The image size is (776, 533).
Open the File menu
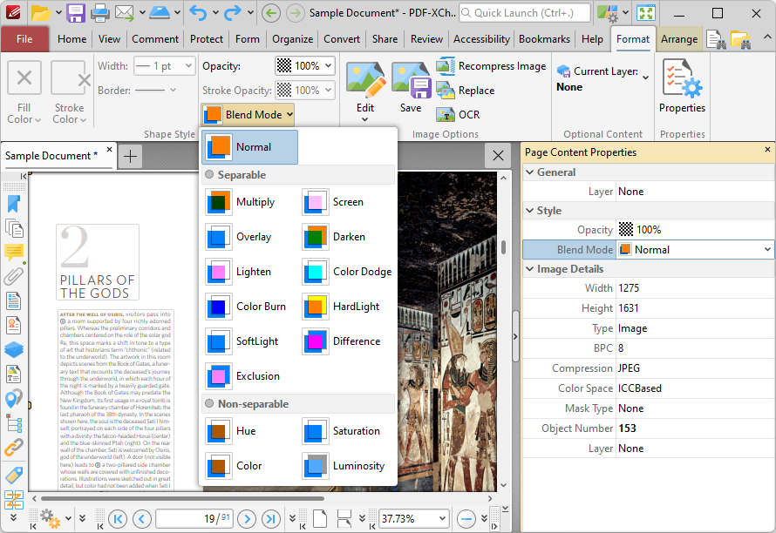pyautogui.click(x=24, y=39)
